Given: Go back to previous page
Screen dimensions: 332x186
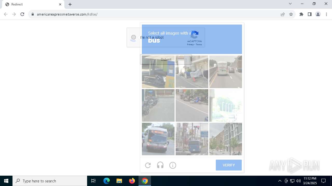Looking at the screenshot, I should coord(6,14).
